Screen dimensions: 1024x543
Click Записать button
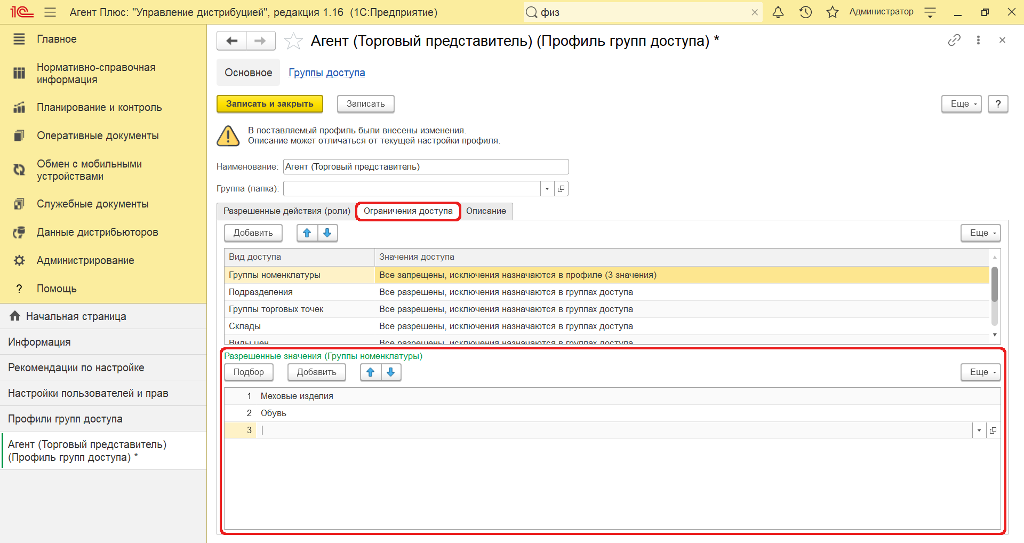point(366,103)
